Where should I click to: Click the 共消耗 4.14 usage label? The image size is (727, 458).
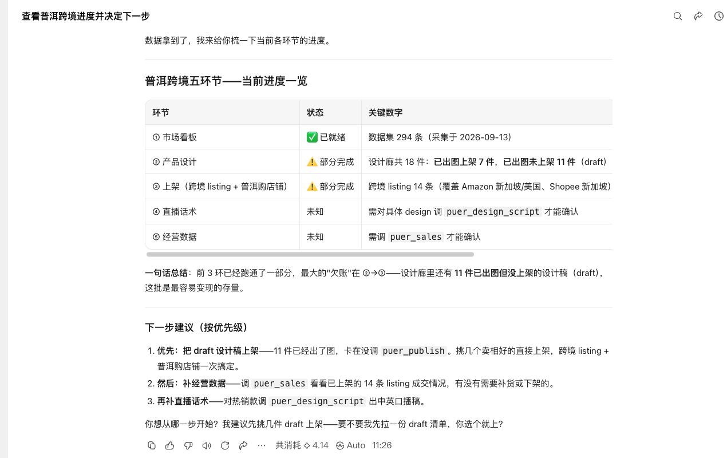click(x=302, y=445)
